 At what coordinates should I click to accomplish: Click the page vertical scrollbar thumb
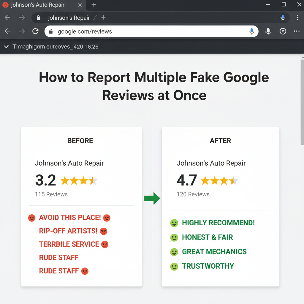[302, 102]
